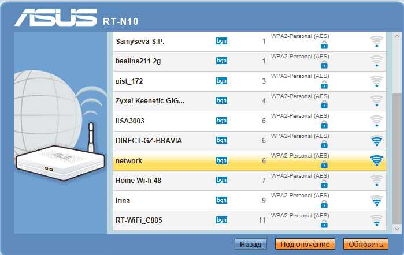Select the highlighted network entry
The image size is (404, 255).
click(x=250, y=161)
